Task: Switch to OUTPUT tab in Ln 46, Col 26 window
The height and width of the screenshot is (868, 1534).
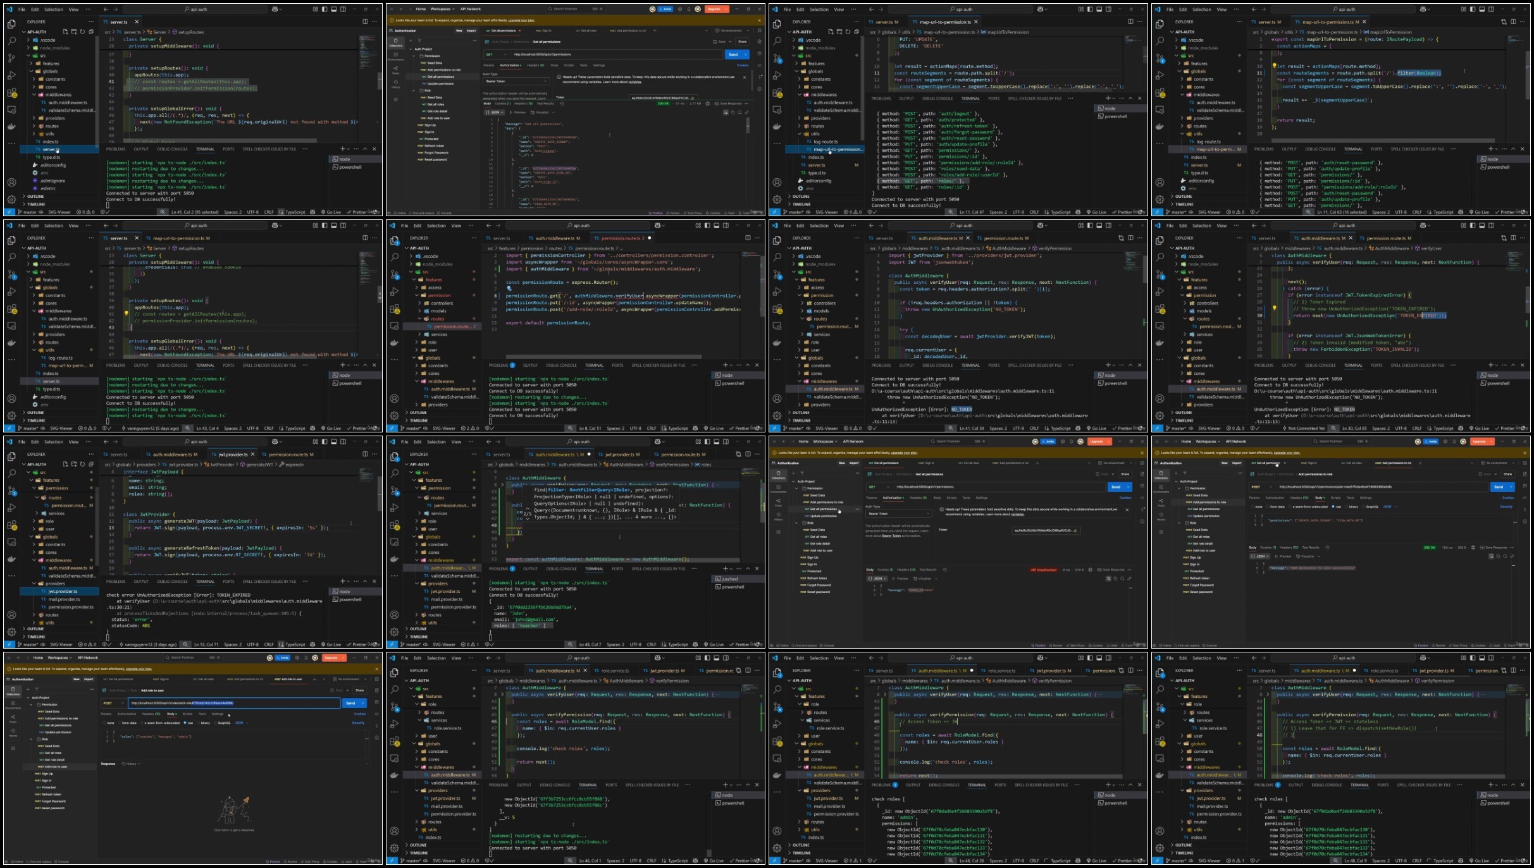Action: 913,785
